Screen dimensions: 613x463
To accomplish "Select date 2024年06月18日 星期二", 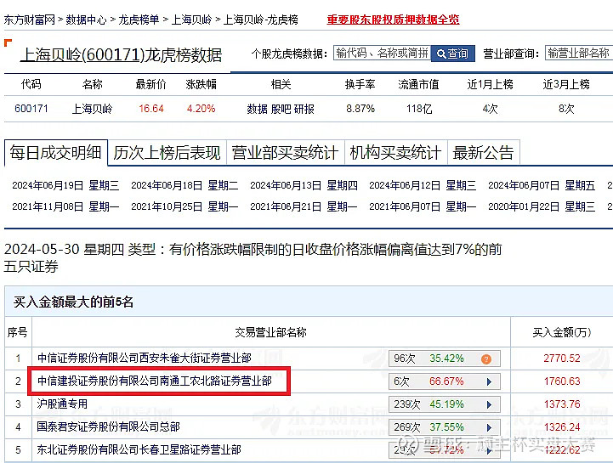I will point(184,185).
